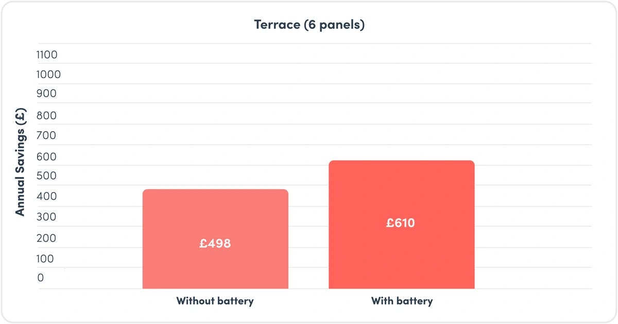The height and width of the screenshot is (324, 618).
Task: Select the £498 value label
Action: [x=215, y=243]
